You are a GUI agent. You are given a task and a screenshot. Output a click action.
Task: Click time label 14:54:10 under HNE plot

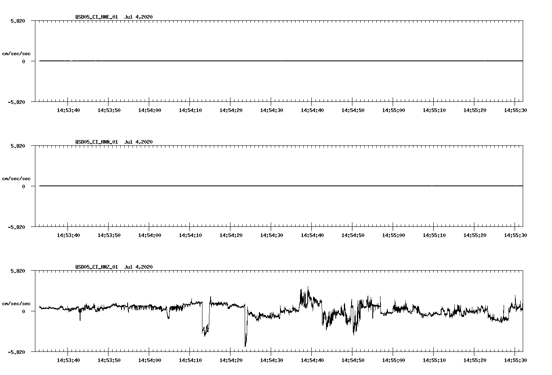click(190, 110)
